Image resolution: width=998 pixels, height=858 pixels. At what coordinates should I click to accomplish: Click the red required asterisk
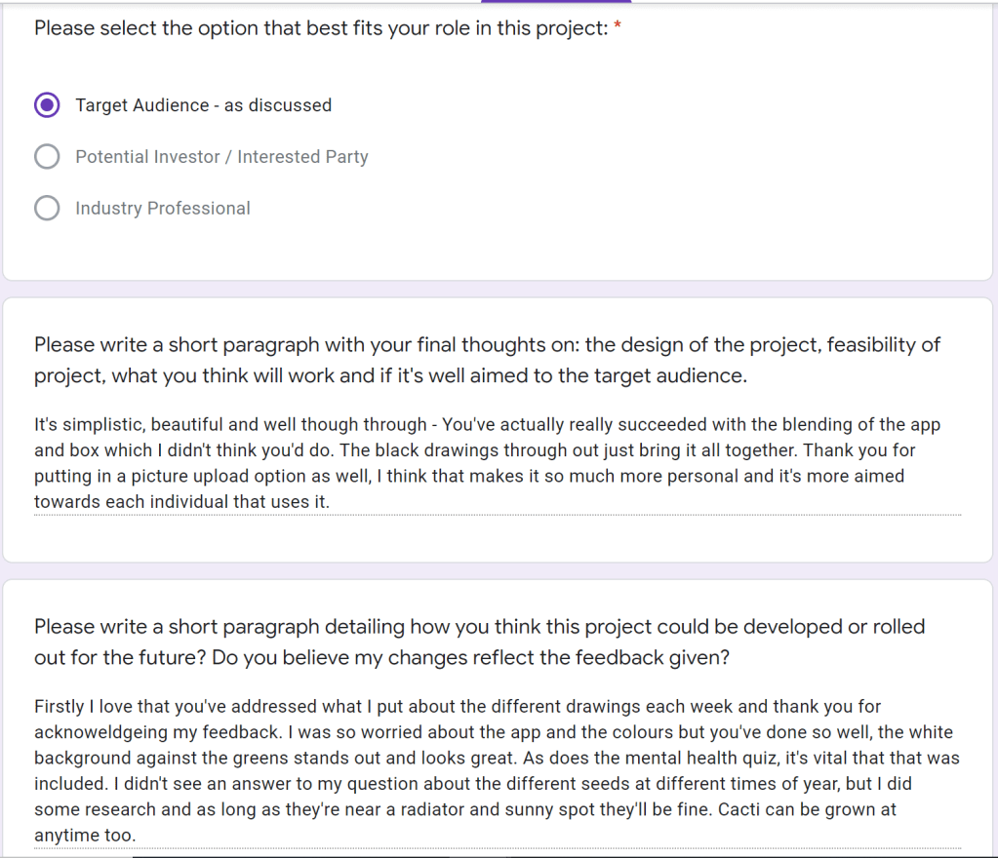pos(618,28)
